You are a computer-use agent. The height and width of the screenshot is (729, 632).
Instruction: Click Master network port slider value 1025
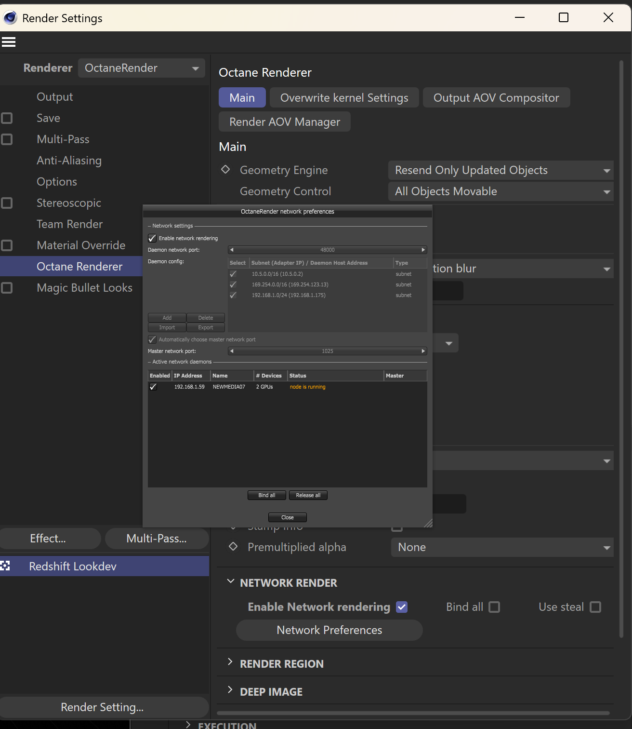coord(328,351)
